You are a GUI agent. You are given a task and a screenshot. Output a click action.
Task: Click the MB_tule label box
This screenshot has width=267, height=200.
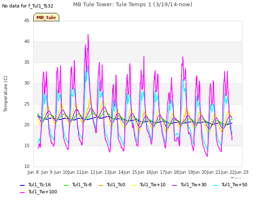pyautogui.click(x=46, y=17)
